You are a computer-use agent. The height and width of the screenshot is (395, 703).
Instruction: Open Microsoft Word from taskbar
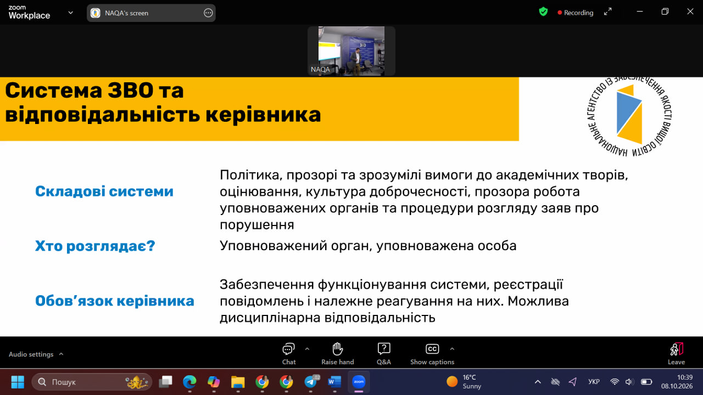tap(334, 382)
